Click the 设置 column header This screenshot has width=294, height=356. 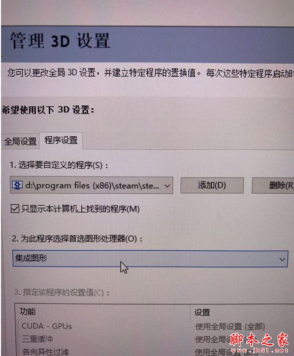[x=202, y=312]
